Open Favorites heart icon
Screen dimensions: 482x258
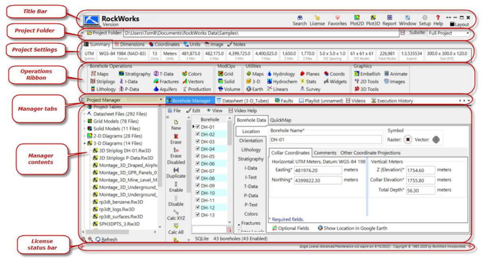337,18
